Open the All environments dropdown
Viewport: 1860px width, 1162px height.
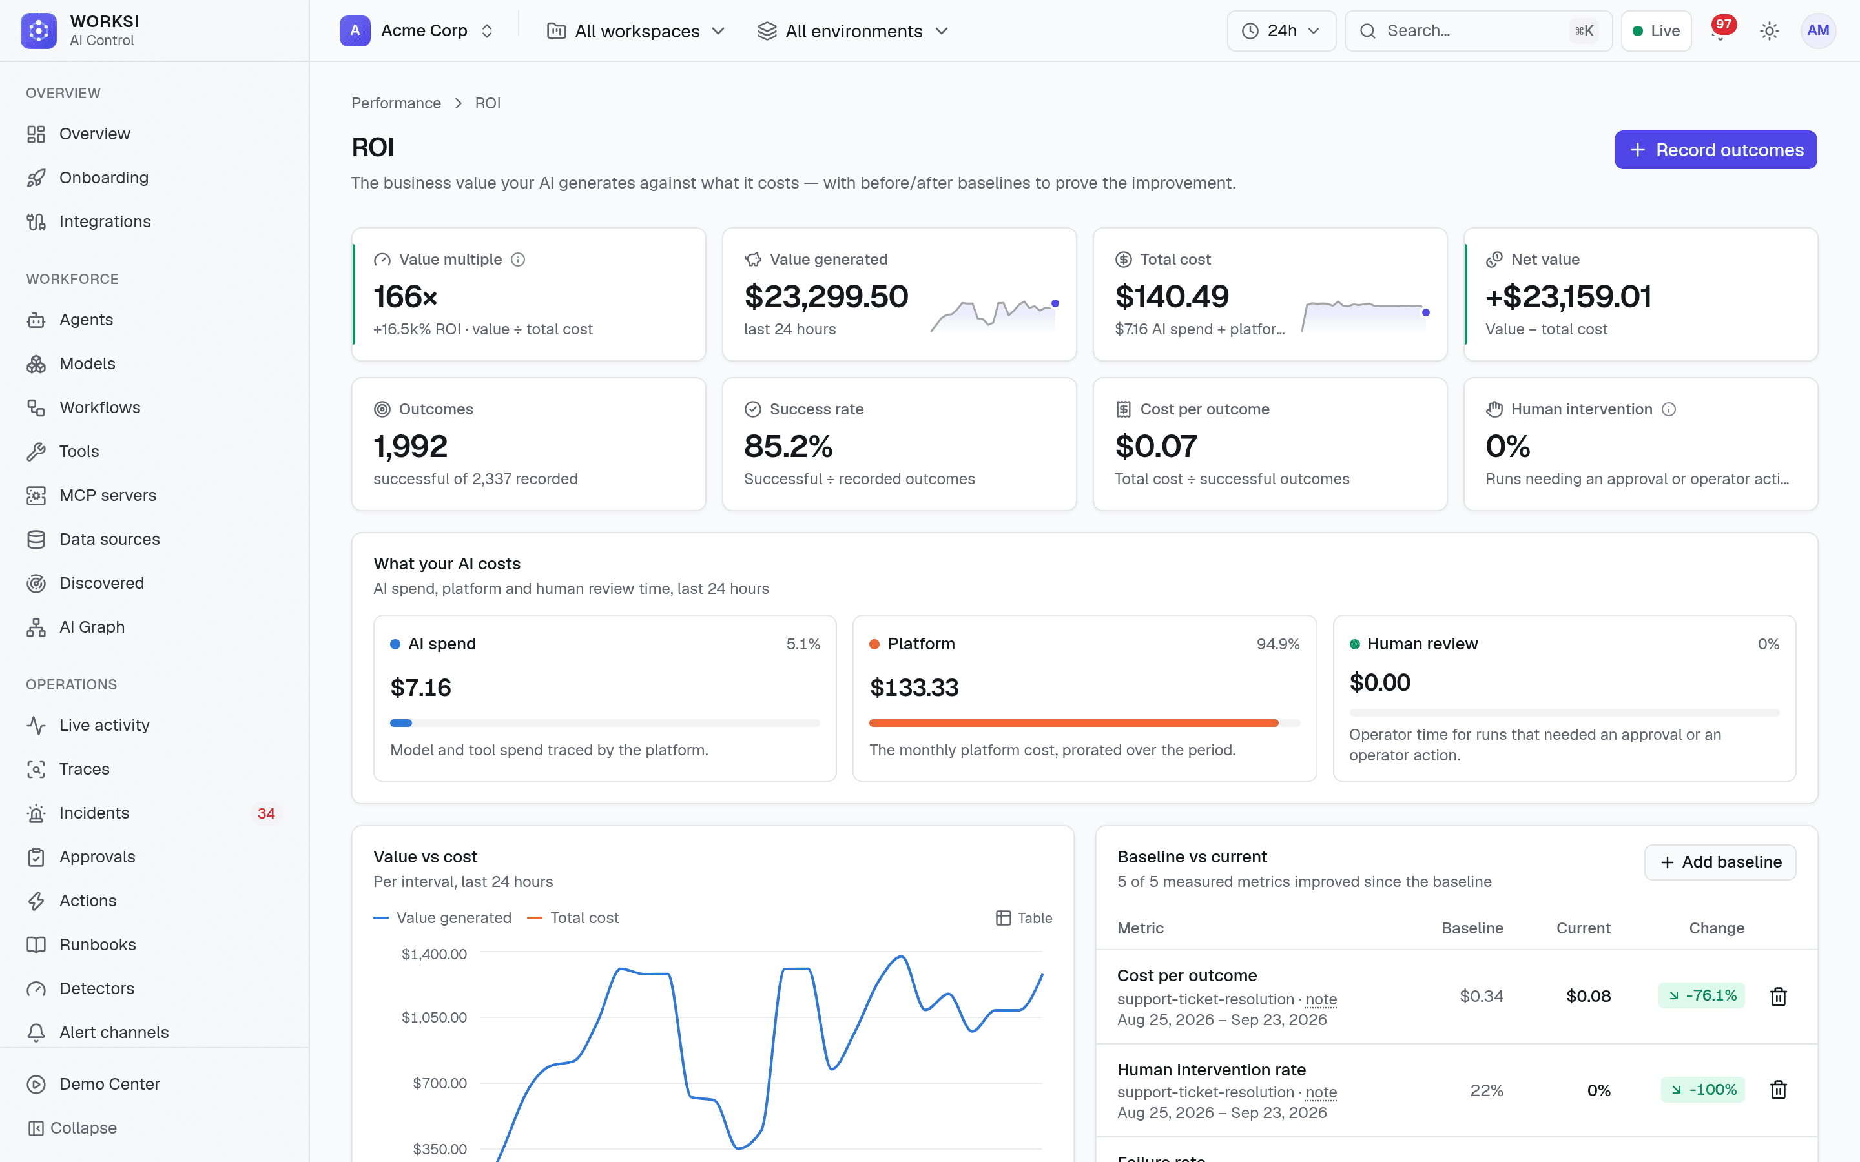852,31
